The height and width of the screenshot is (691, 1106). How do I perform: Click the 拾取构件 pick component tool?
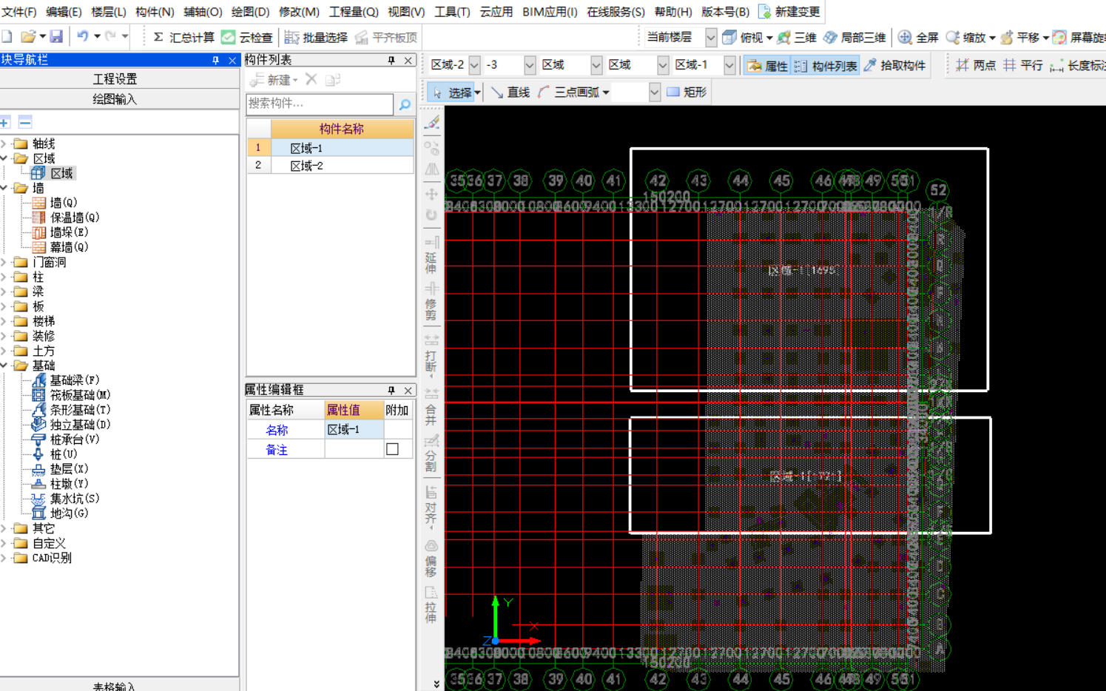(894, 66)
